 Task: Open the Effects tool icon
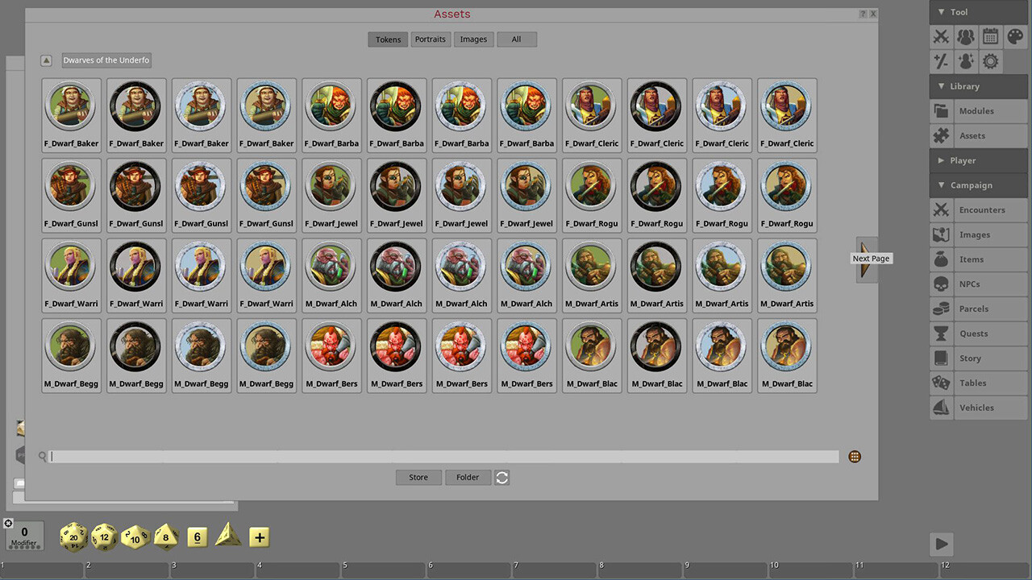tap(965, 61)
